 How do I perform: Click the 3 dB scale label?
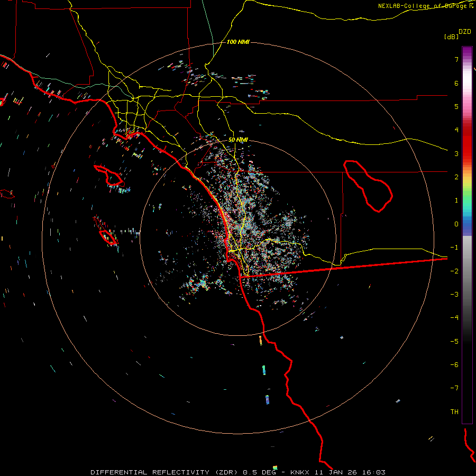tap(456, 153)
